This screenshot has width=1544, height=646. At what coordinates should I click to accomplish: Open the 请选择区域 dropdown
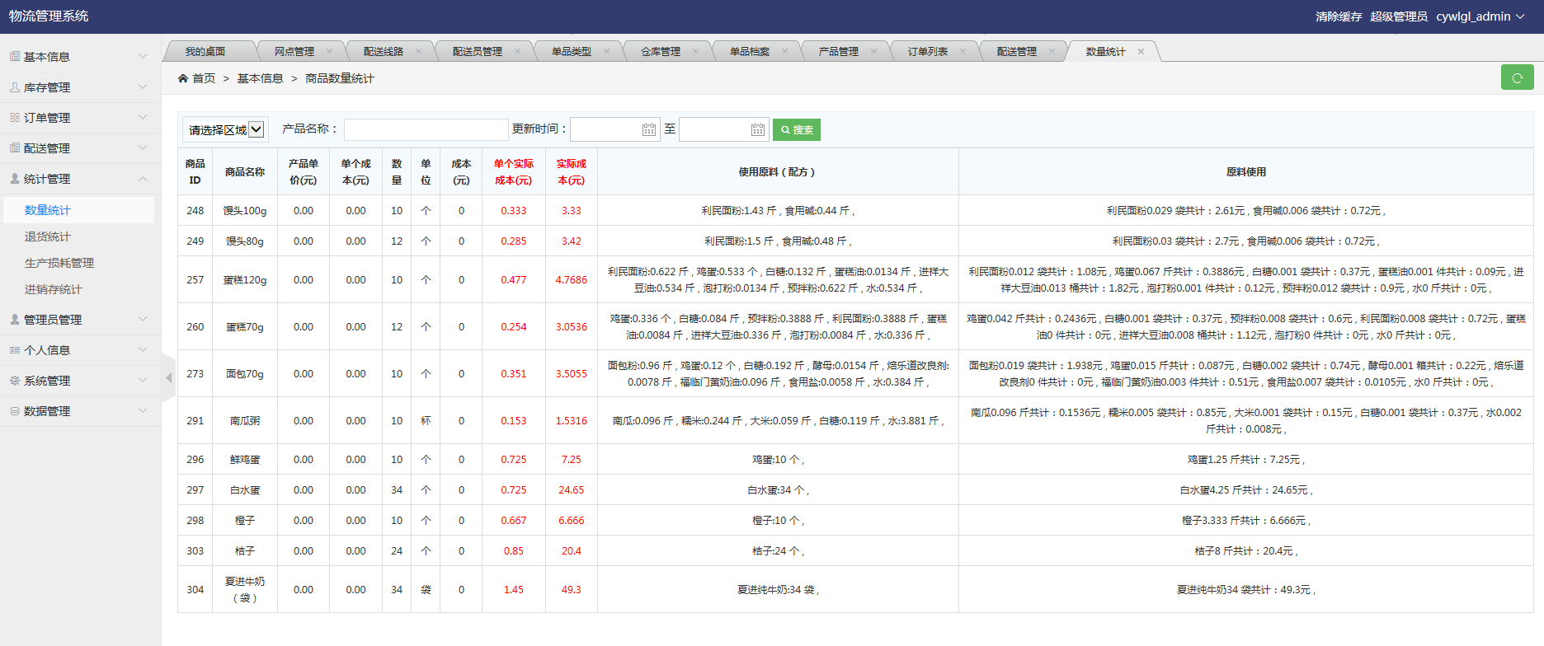click(224, 129)
